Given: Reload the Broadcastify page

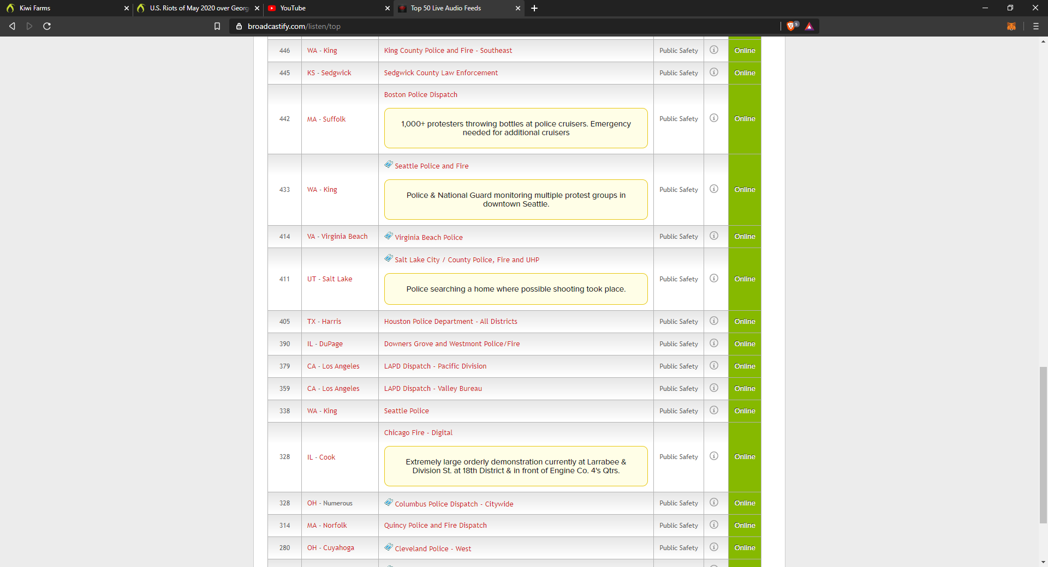Looking at the screenshot, I should click(47, 26).
